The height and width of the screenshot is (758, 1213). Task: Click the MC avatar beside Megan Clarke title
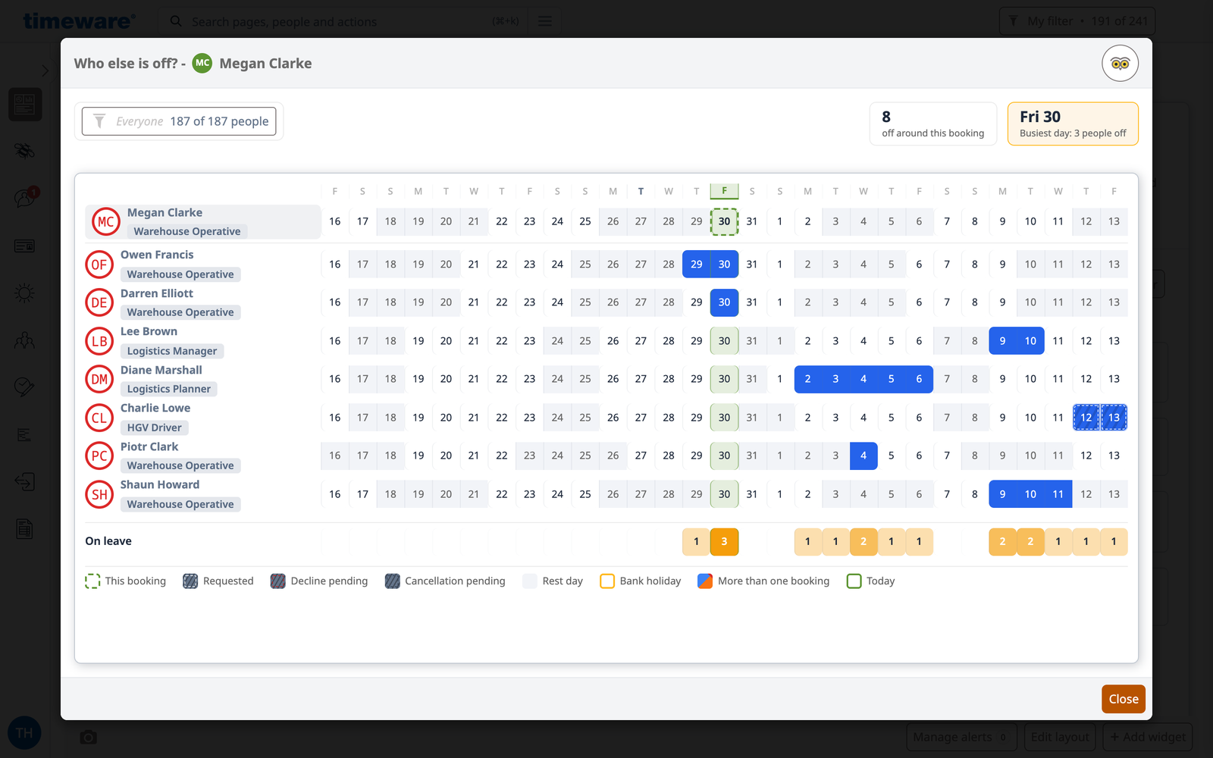coord(202,64)
